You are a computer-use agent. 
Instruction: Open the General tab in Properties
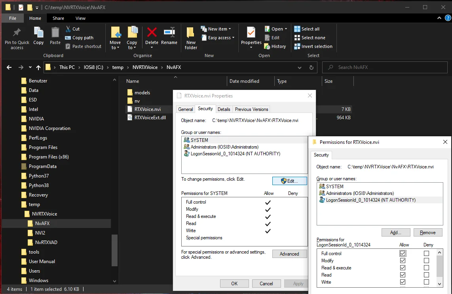[x=185, y=109]
